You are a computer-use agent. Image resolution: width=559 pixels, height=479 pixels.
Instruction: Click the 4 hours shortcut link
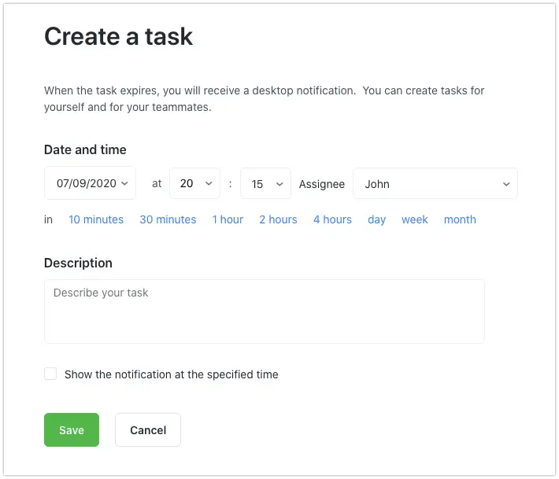coord(332,219)
